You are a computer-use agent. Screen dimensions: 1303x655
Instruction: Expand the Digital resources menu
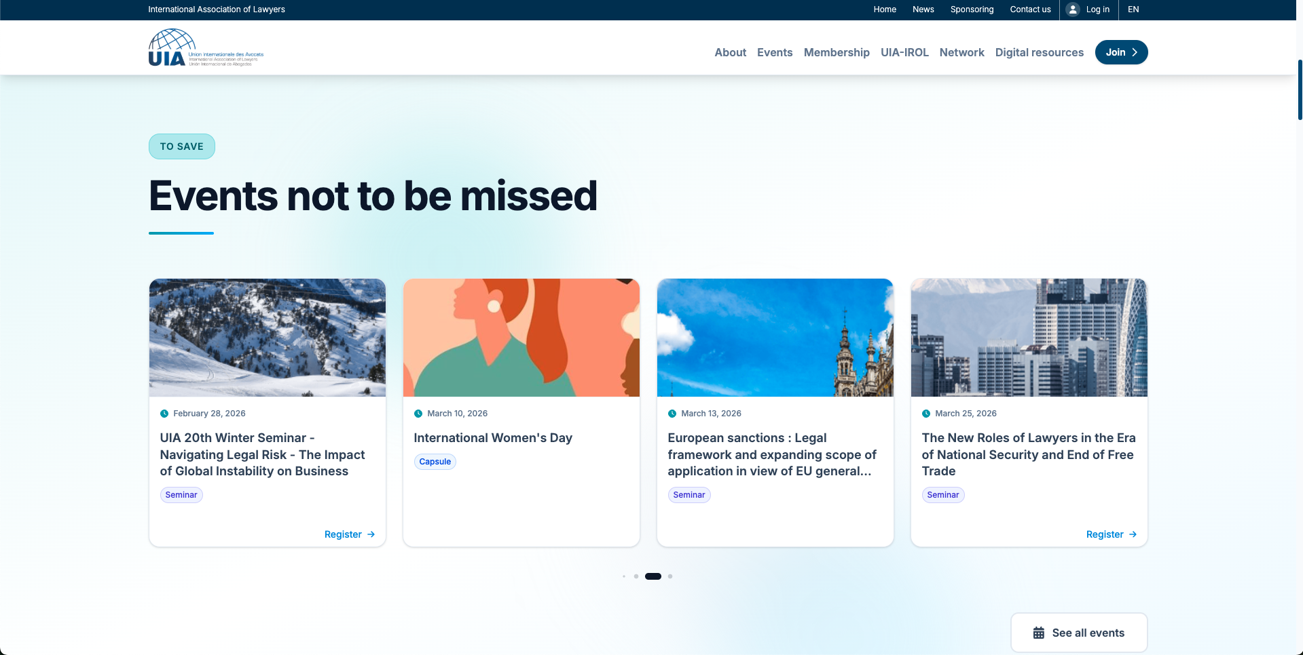[x=1039, y=52]
